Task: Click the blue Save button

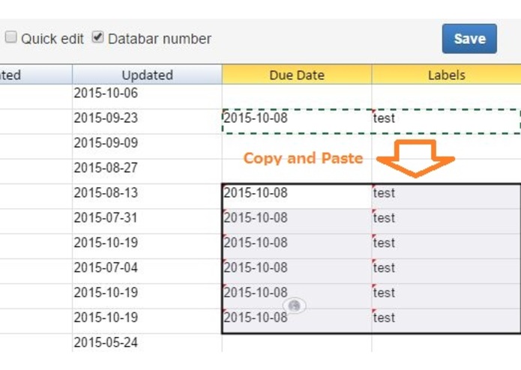Action: (469, 39)
